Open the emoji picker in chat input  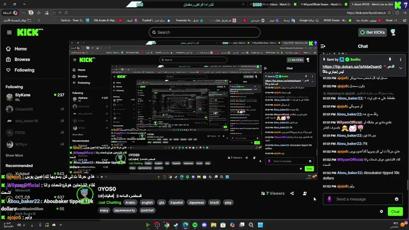click(397, 199)
